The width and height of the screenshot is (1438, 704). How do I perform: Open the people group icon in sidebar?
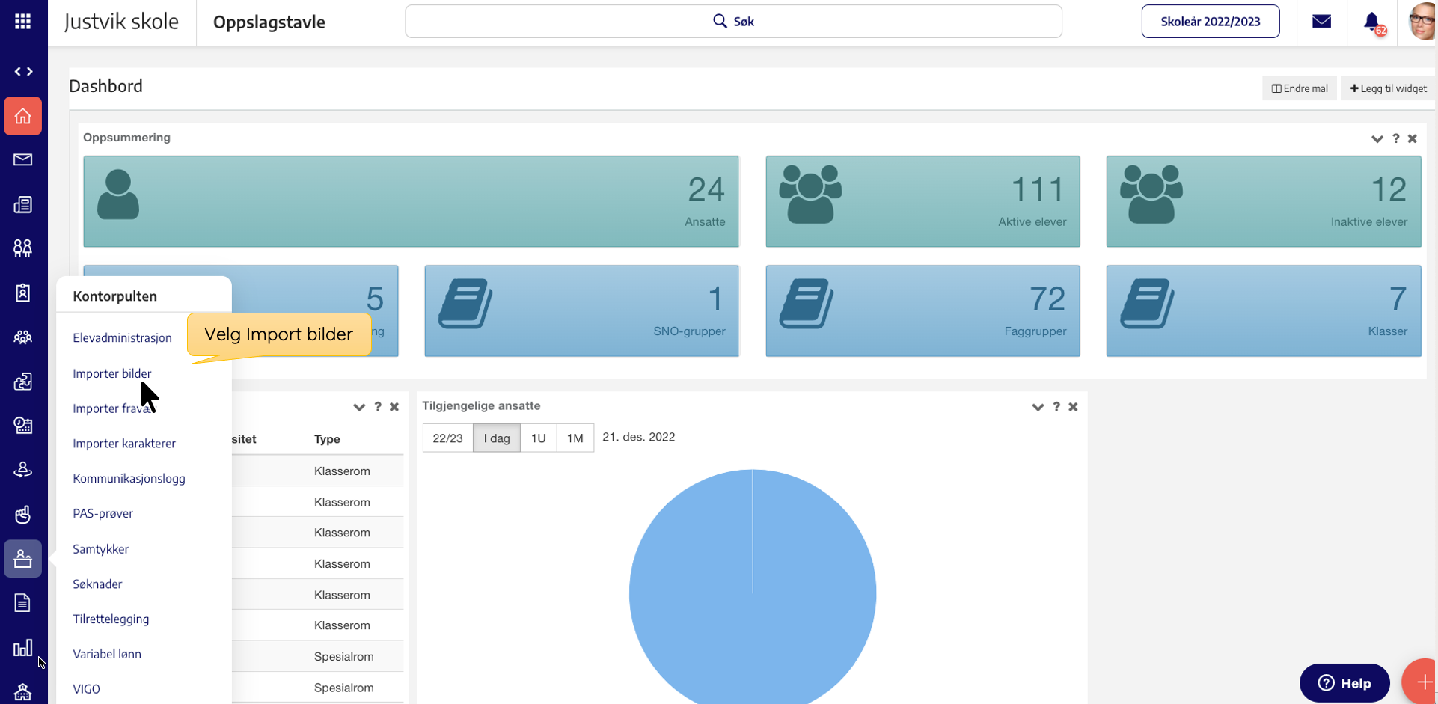[x=23, y=248]
